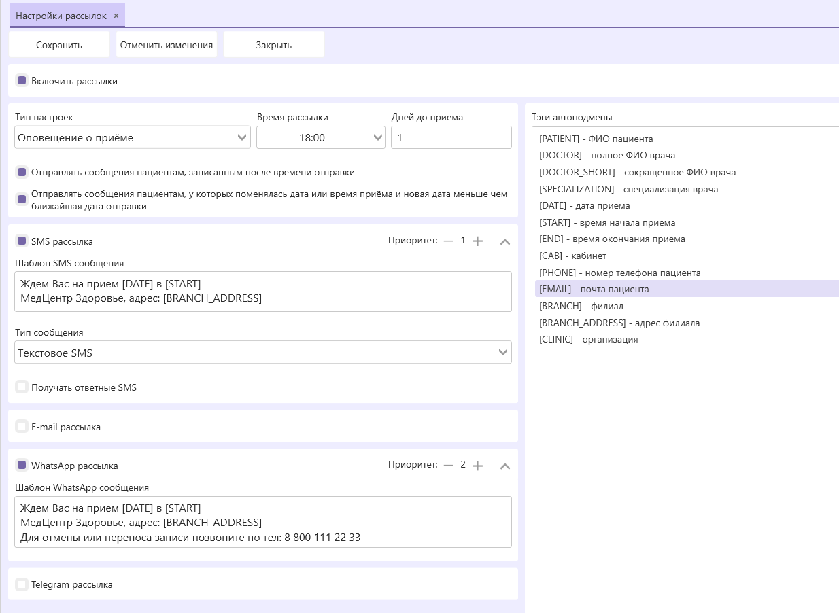Click the Шаблон WhatsApp сообщения text area
Viewport: 839px width, 613px height.
pyautogui.click(x=263, y=522)
